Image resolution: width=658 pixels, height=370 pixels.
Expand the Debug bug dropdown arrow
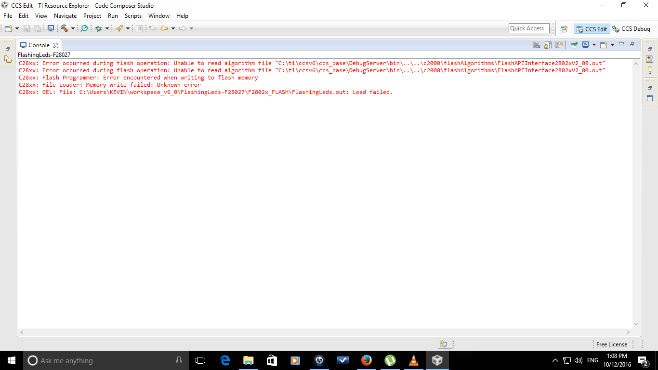point(107,28)
